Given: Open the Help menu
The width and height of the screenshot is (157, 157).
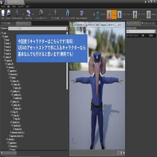Looking at the screenshot, I should (x=27, y=7).
